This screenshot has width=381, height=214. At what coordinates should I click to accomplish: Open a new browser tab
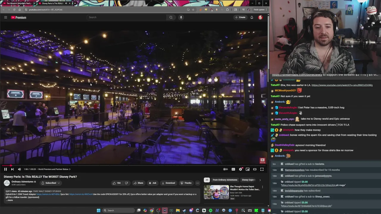(75, 3)
